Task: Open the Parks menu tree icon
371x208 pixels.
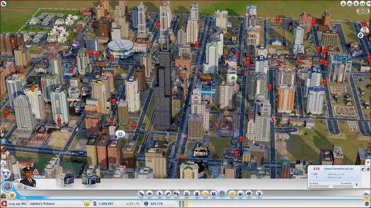Action: 249,194
